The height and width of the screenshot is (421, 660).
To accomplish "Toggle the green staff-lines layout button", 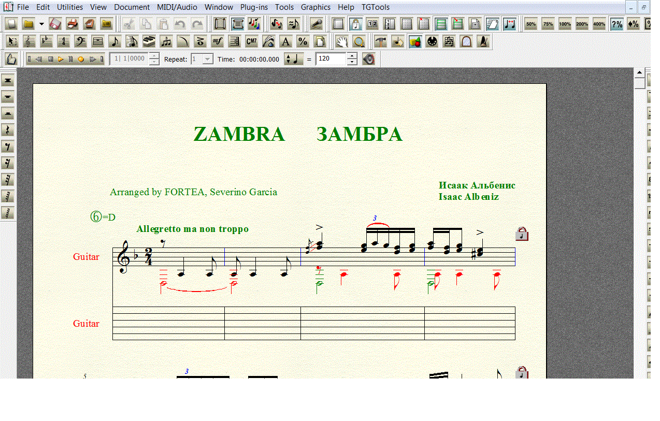I will point(441,24).
